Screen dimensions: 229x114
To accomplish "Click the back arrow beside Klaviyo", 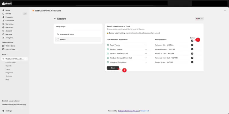I will (x=55, y=19).
